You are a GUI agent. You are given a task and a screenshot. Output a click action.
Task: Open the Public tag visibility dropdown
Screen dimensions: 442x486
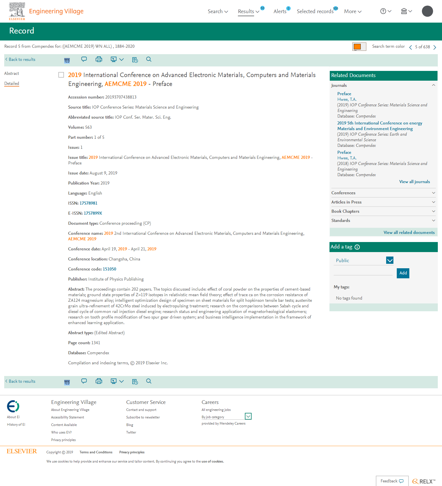click(x=364, y=260)
